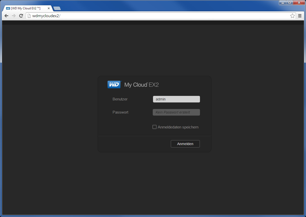Bookmark page with the star icon
This screenshot has height=217, width=306.
click(292, 16)
